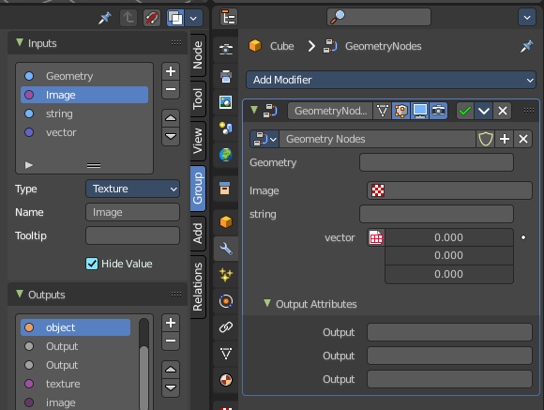Collapse the Outputs panel
The image size is (544, 410).
20,294
